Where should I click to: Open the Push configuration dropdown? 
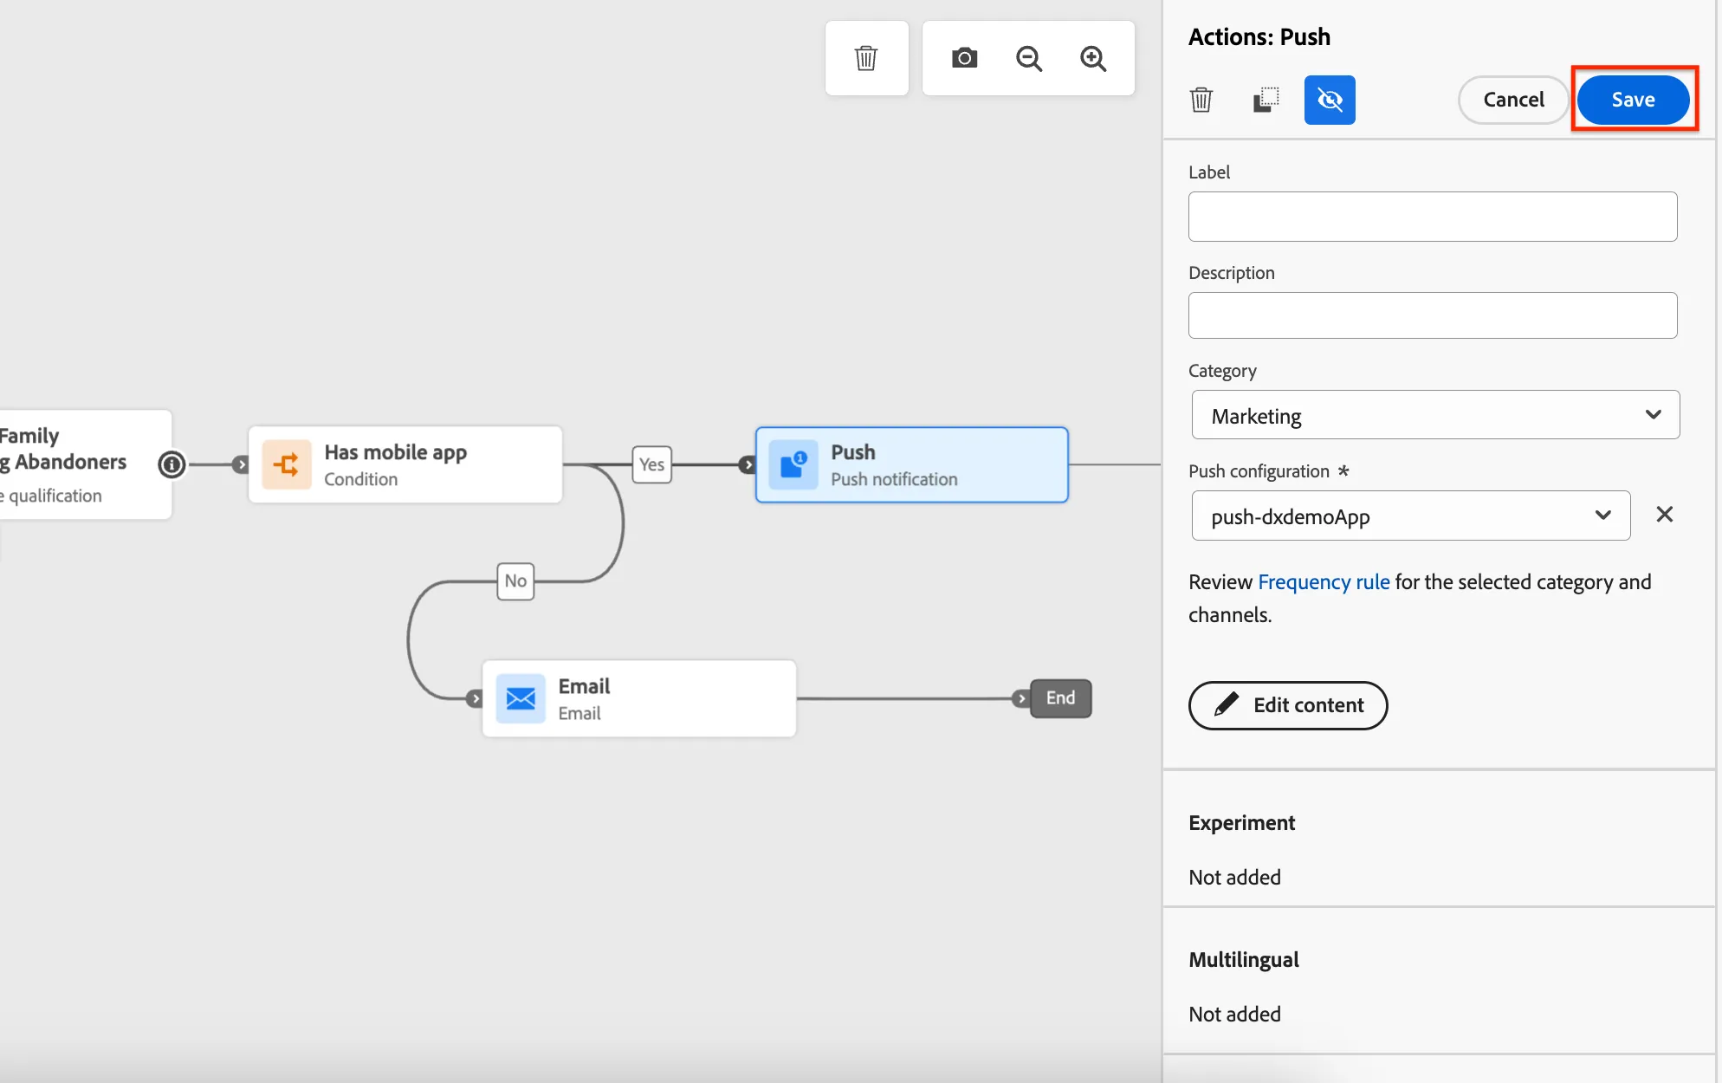coord(1411,516)
